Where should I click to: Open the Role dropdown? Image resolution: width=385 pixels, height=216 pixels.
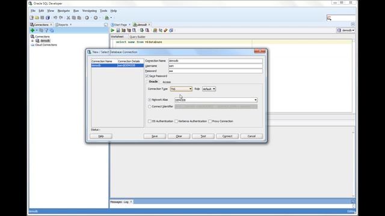209,89
